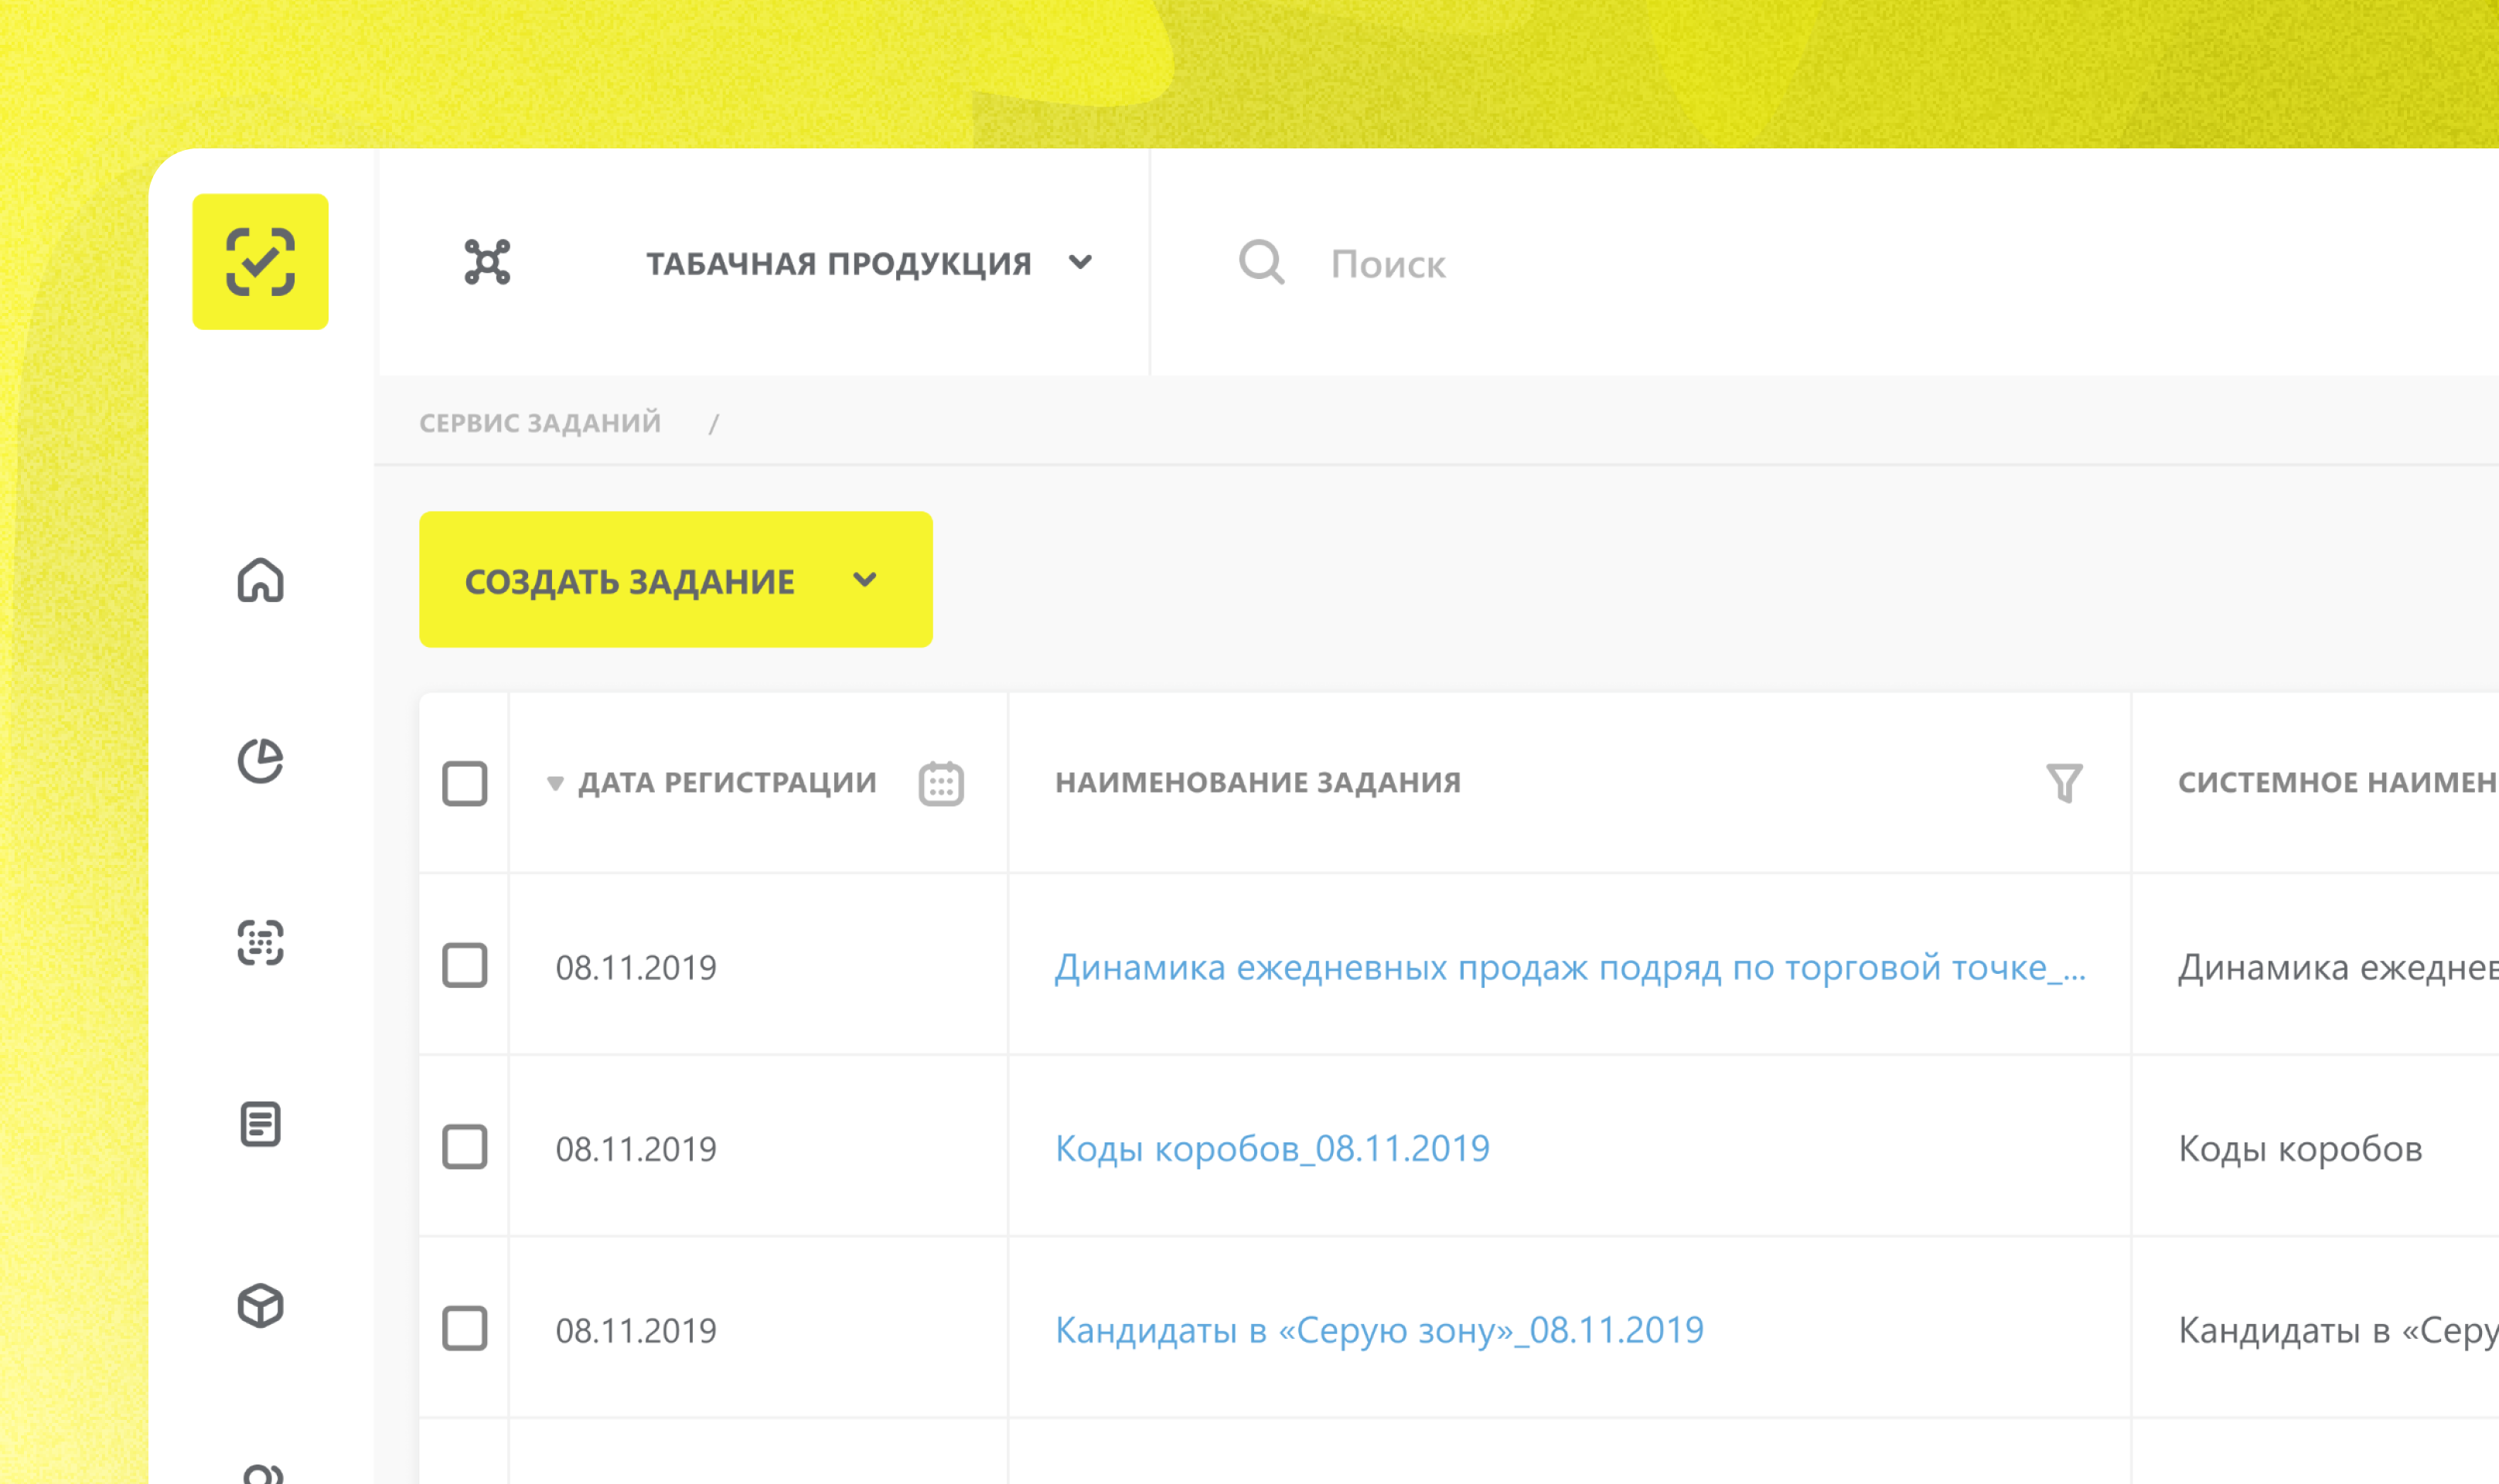Click the Системное наимен column header
This screenshot has width=2499, height=1484.
click(2338, 783)
